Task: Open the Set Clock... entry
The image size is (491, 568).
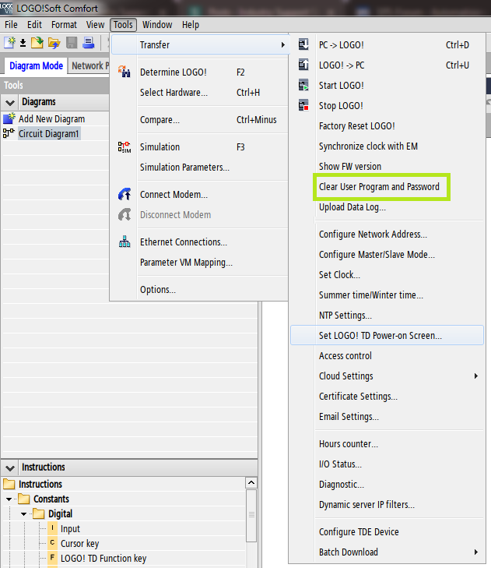Action: (387, 274)
